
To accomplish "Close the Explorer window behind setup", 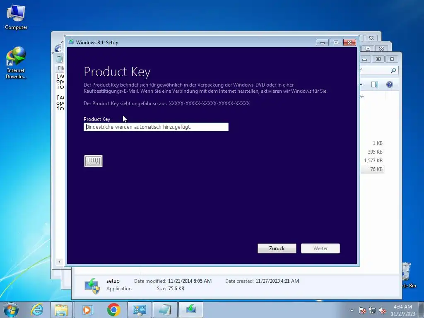I will 392,59.
